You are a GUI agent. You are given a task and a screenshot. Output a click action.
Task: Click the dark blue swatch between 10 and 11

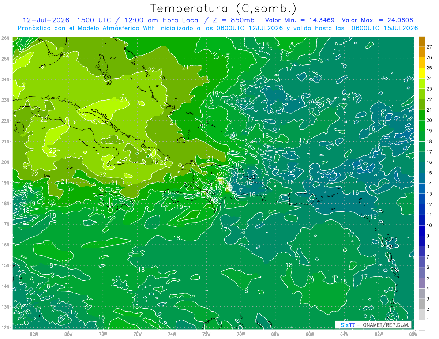pyautogui.click(x=422, y=220)
